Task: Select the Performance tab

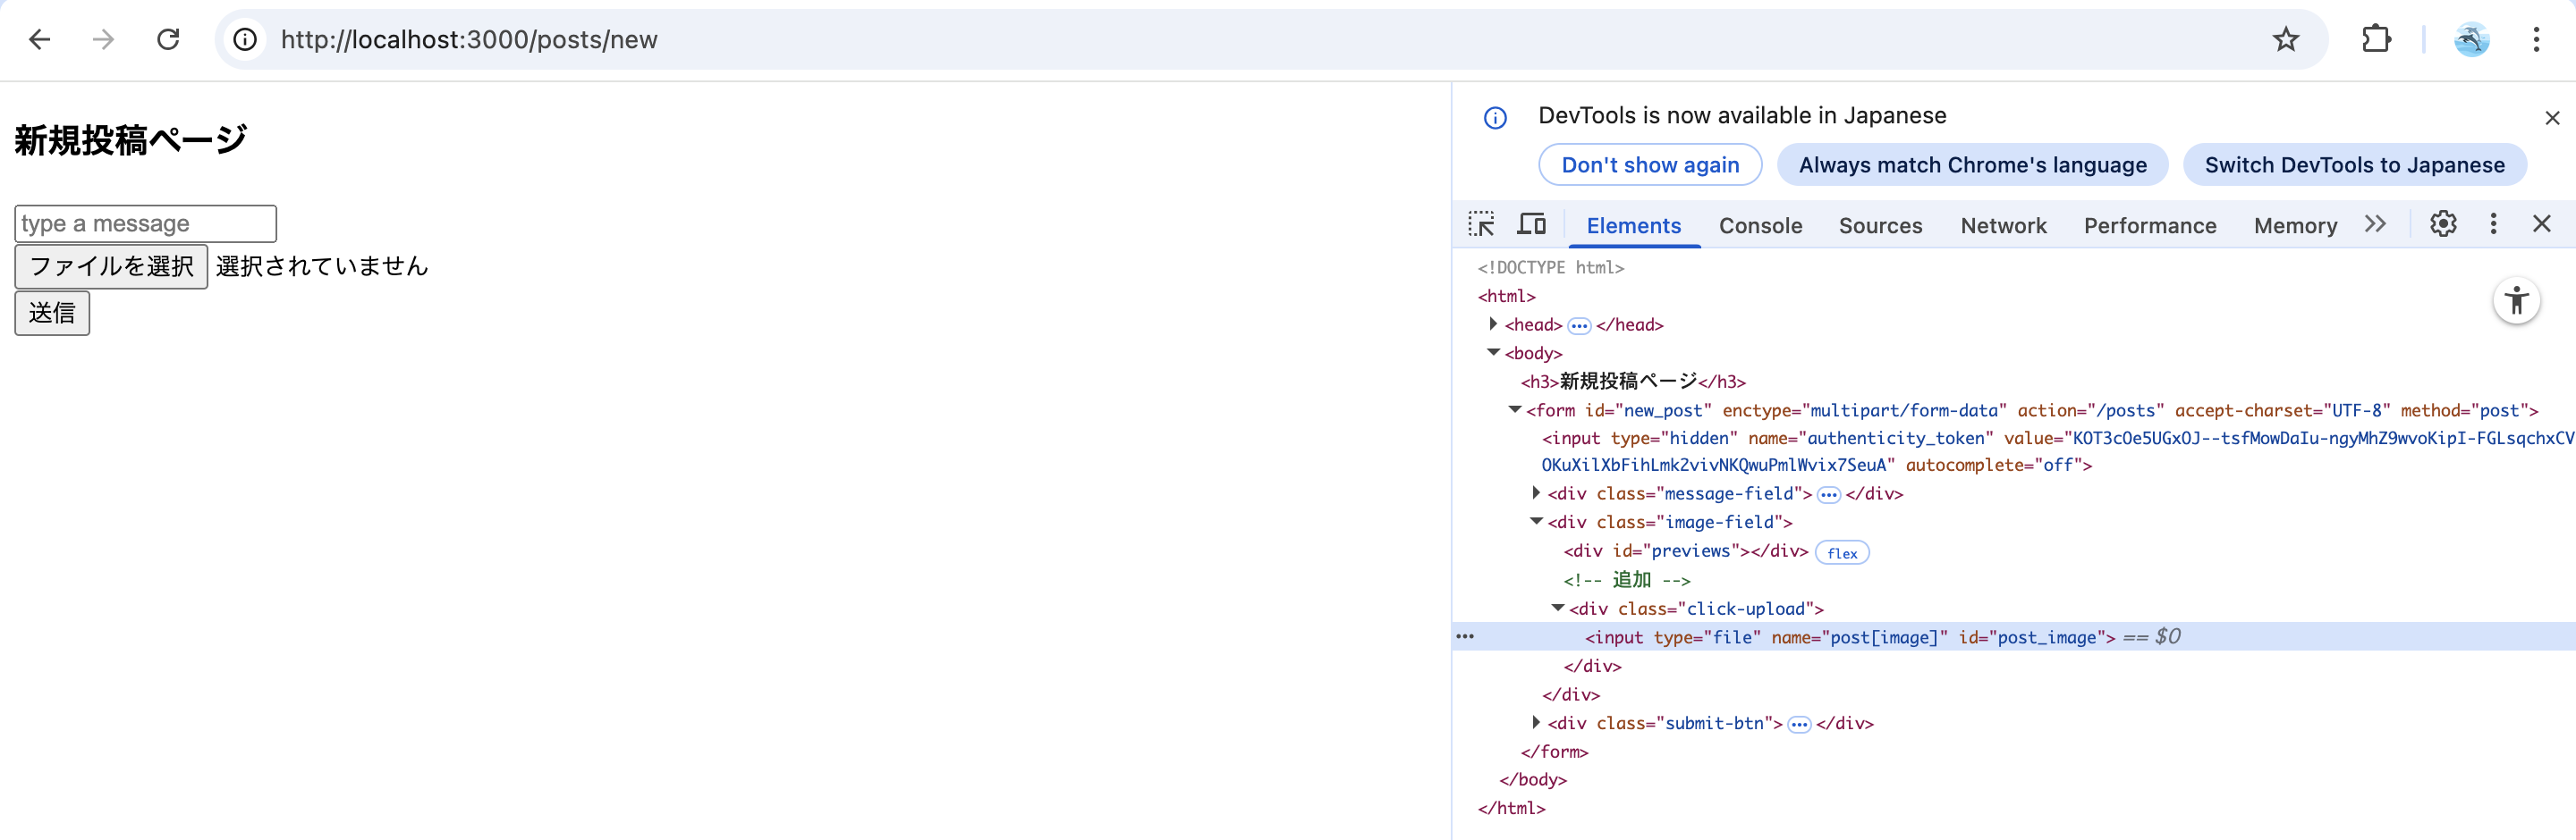Action: (2150, 226)
